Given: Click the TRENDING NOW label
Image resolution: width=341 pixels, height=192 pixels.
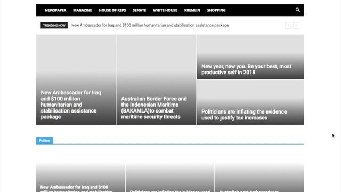Looking at the screenshot, I should [x=54, y=25].
